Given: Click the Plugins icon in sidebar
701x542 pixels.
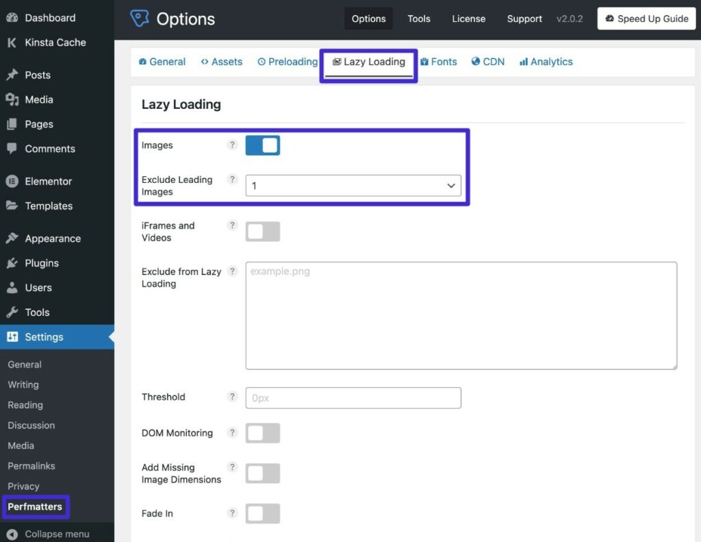Looking at the screenshot, I should point(12,263).
